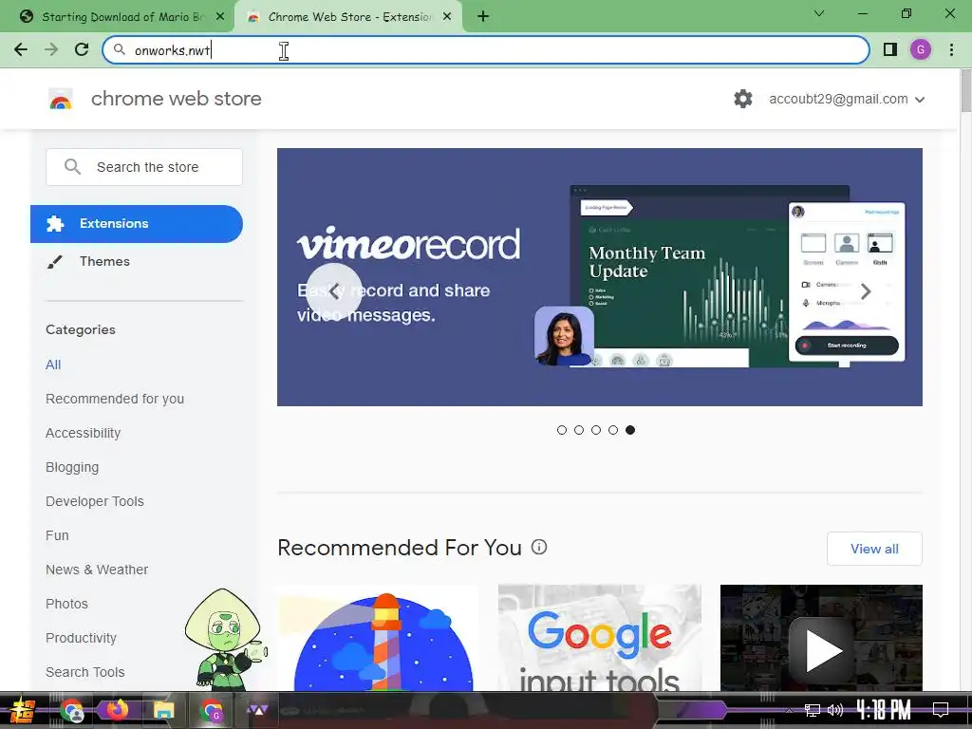This screenshot has height=729, width=972.
Task: Go back to the previous page
Action: 21,49
